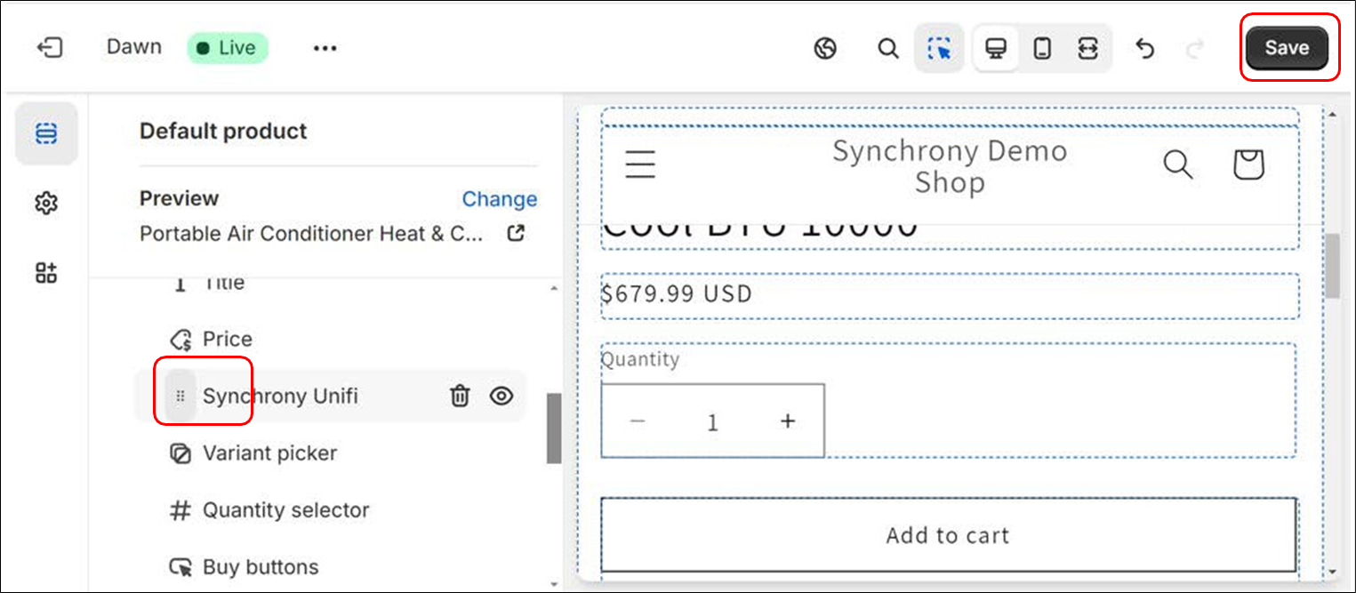
Task: Click the Portable Air Conditioner preview name
Action: [x=312, y=234]
